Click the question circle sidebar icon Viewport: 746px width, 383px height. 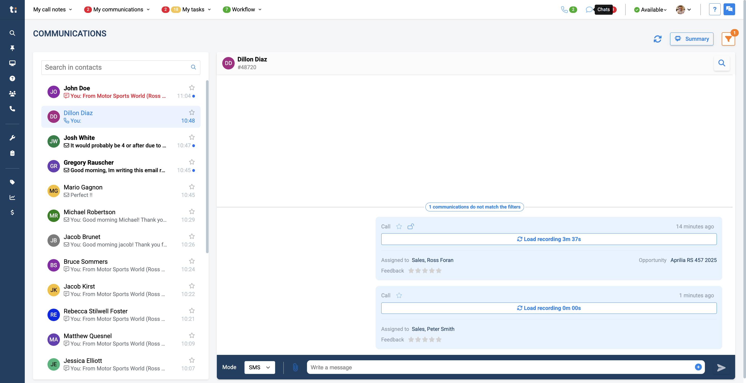[12, 78]
